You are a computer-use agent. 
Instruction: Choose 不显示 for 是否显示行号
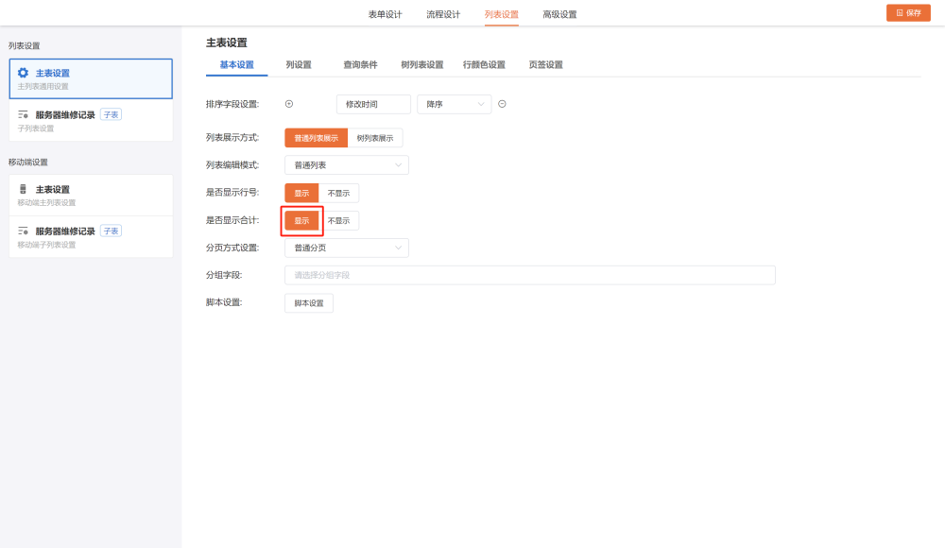tap(338, 193)
